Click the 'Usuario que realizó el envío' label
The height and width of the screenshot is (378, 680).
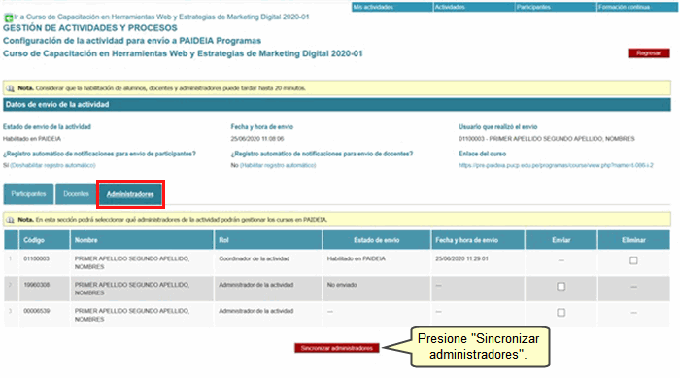pyautogui.click(x=497, y=127)
